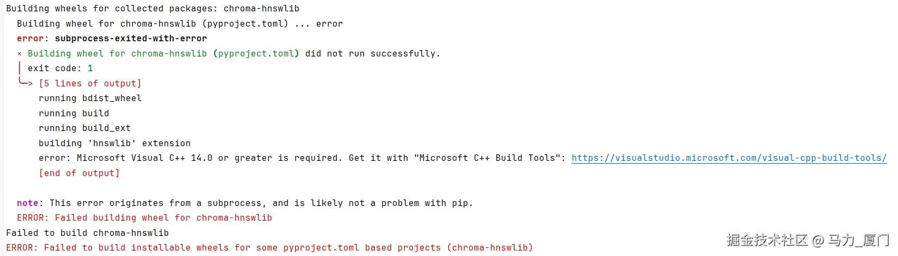Click the "building 'hnswlib' extension" line
The image size is (898, 256).
coord(114,143)
